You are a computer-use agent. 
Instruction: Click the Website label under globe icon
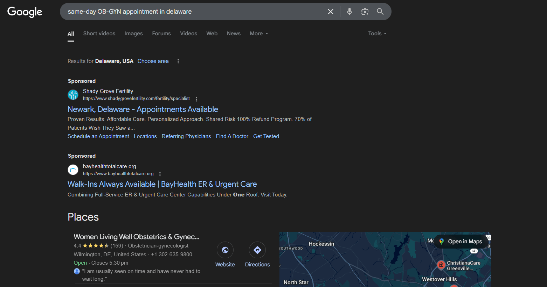[x=225, y=265]
